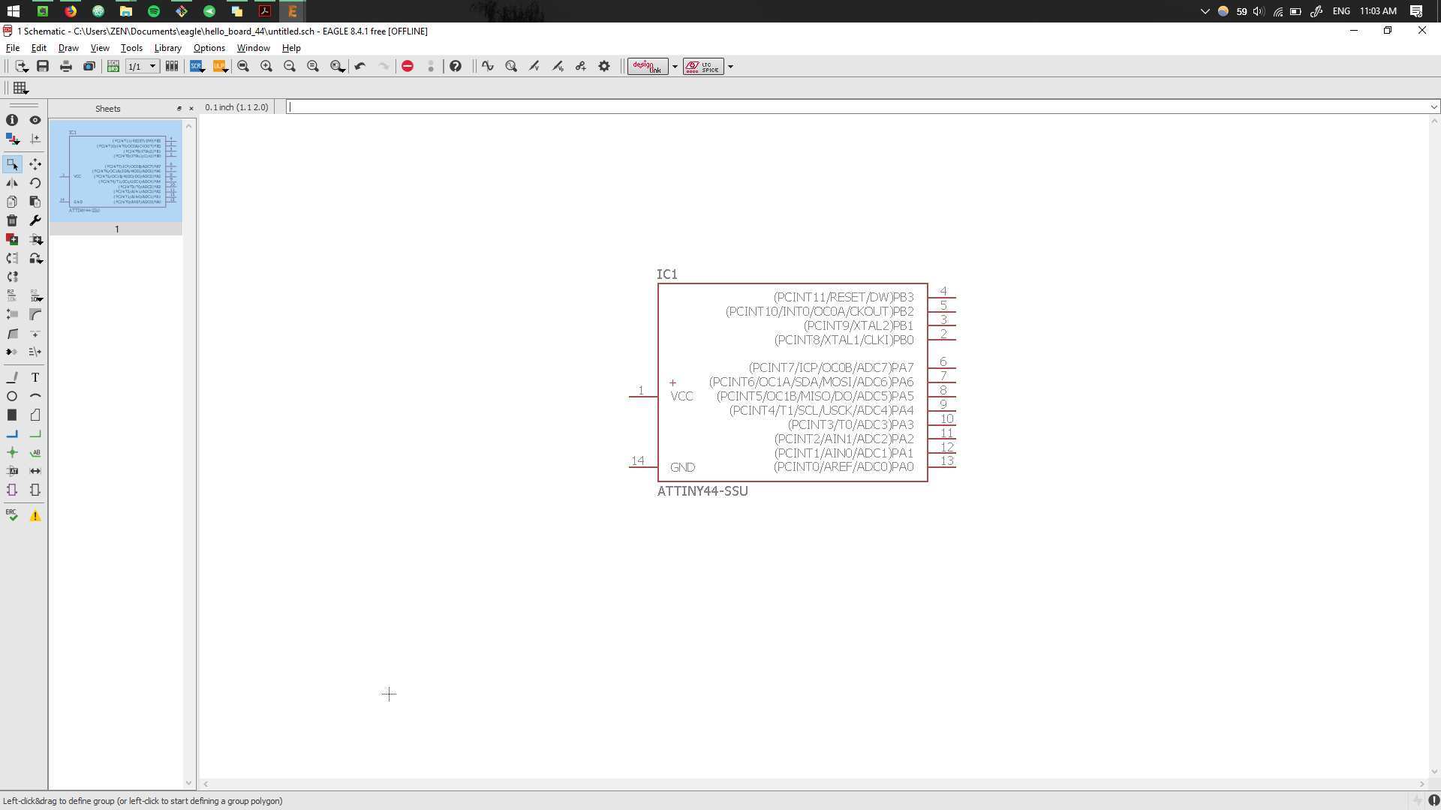Open the Library menu
This screenshot has height=810, width=1441.
(x=168, y=48)
